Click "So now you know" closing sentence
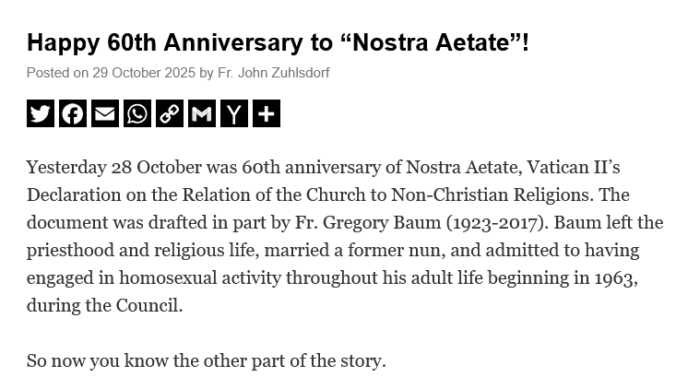Screen dimensions: 688x389 tap(206, 361)
